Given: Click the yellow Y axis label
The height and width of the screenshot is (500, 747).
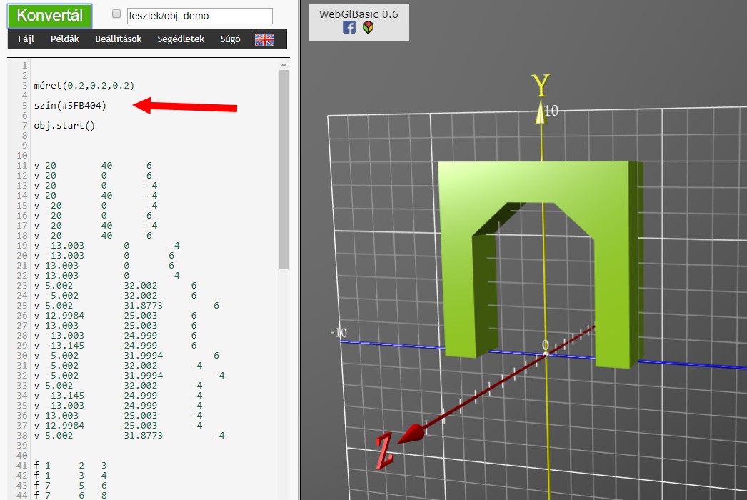Looking at the screenshot, I should click(541, 86).
